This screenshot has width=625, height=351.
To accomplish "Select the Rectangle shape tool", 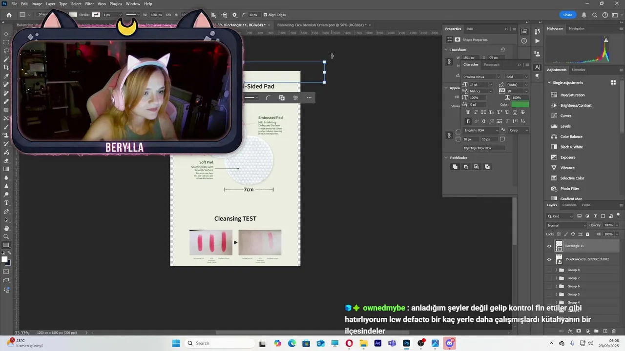I will (6, 245).
